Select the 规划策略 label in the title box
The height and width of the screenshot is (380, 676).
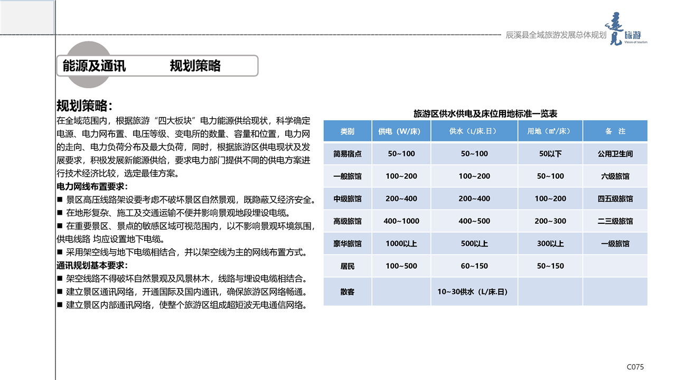point(195,66)
